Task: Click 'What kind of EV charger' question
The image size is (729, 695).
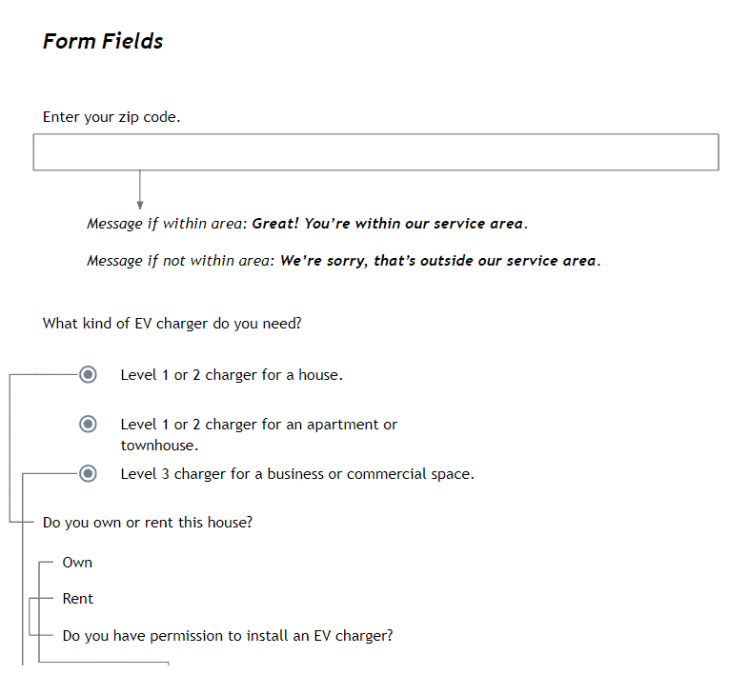Action: 172,324
